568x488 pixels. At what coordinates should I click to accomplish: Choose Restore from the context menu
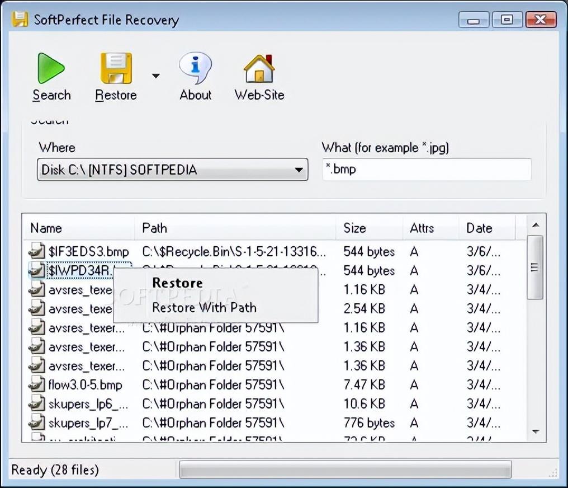click(177, 283)
